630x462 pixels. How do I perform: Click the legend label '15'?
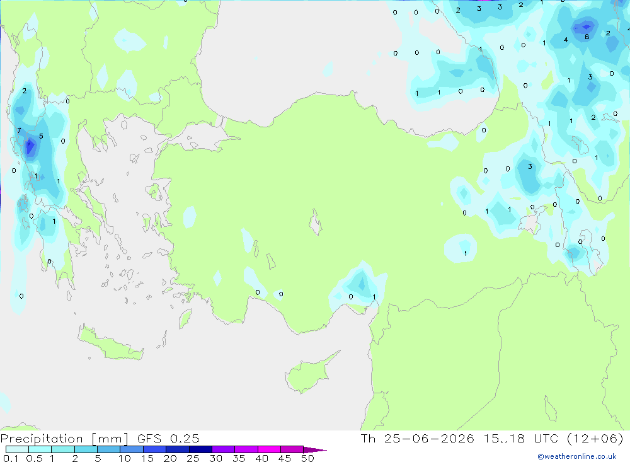[x=147, y=458]
